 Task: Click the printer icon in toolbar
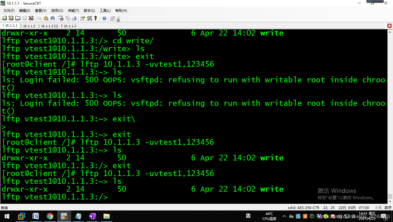coord(74,18)
